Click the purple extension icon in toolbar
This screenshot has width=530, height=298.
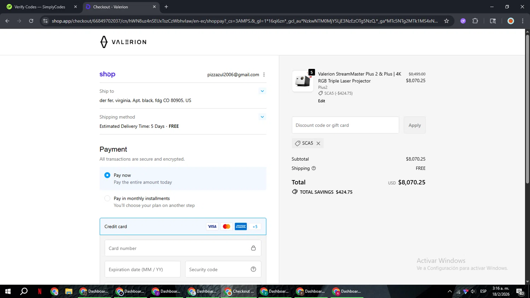[463, 21]
